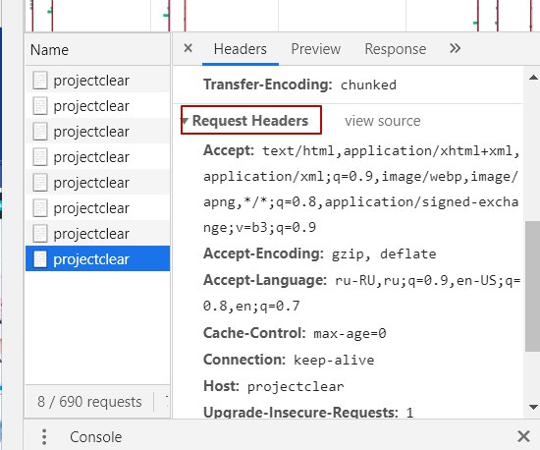Screen dimensions: 540x450
Task: Click the Headers pane scrollbar thumb
Action: [x=532, y=286]
